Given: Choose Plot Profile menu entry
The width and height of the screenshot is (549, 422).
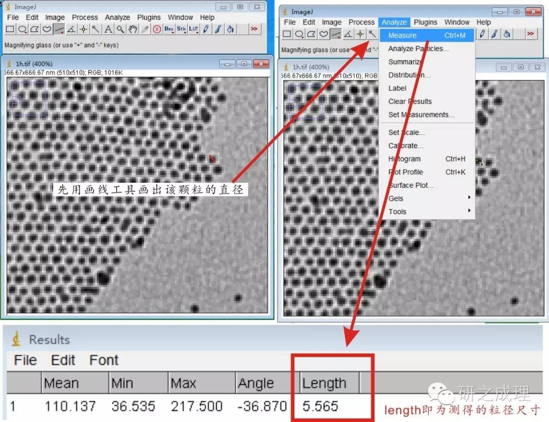Looking at the screenshot, I should pyautogui.click(x=427, y=172).
